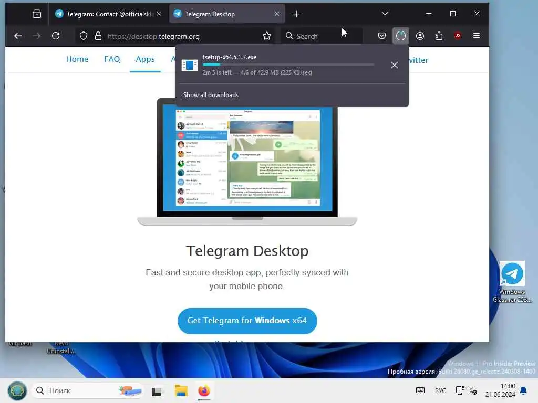Open the Home navigation link

pos(77,59)
